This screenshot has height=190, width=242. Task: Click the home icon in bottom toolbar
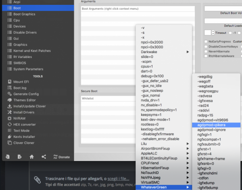[x=31, y=157]
